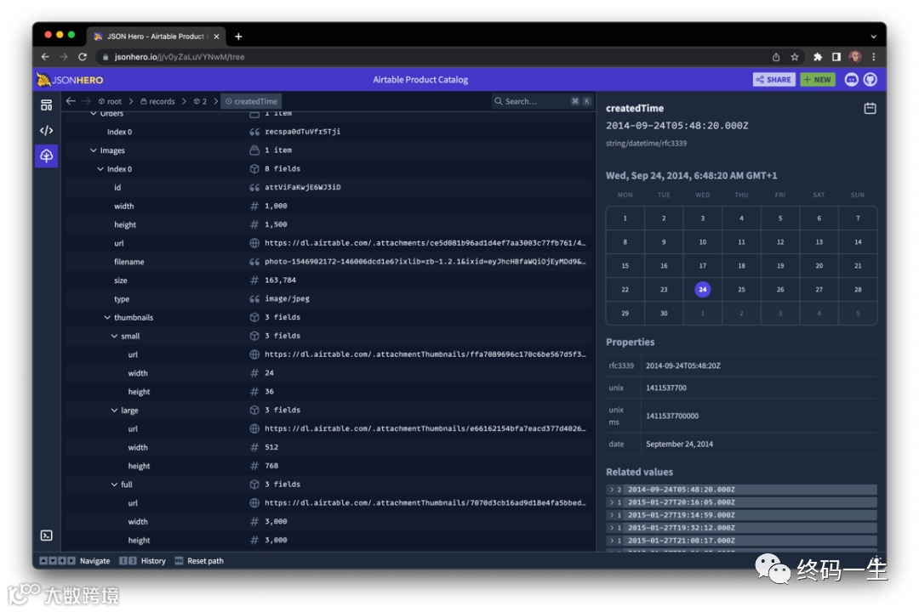Screen dimensions: 919x612
Task: Click the cube icon in thumbnails row
Action: tap(254, 317)
